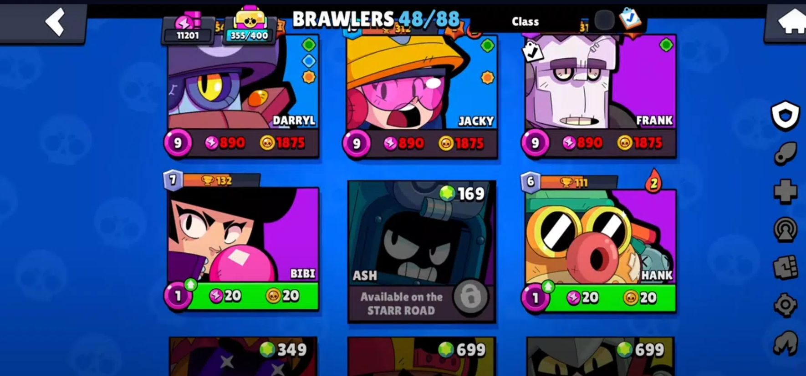Toggle the clipboard quests checkmark filter

[630, 19]
